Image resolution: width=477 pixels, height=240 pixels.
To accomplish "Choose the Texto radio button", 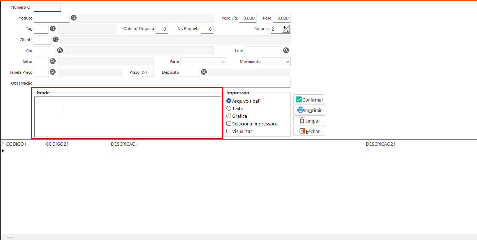I will (229, 108).
